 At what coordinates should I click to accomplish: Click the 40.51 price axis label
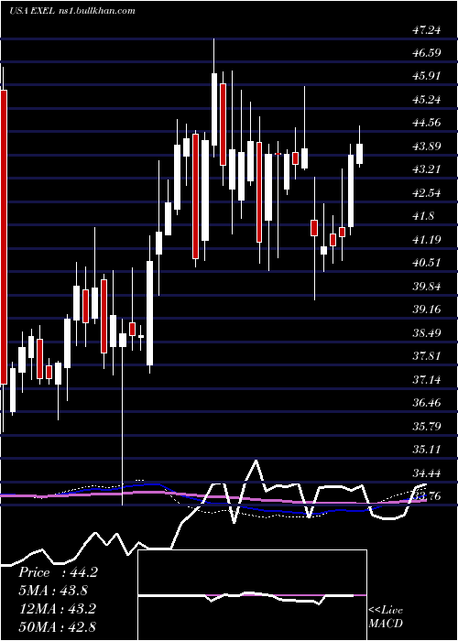click(x=427, y=263)
